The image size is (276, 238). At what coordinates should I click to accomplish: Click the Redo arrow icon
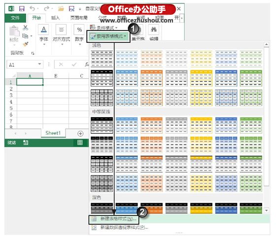(x=47, y=8)
